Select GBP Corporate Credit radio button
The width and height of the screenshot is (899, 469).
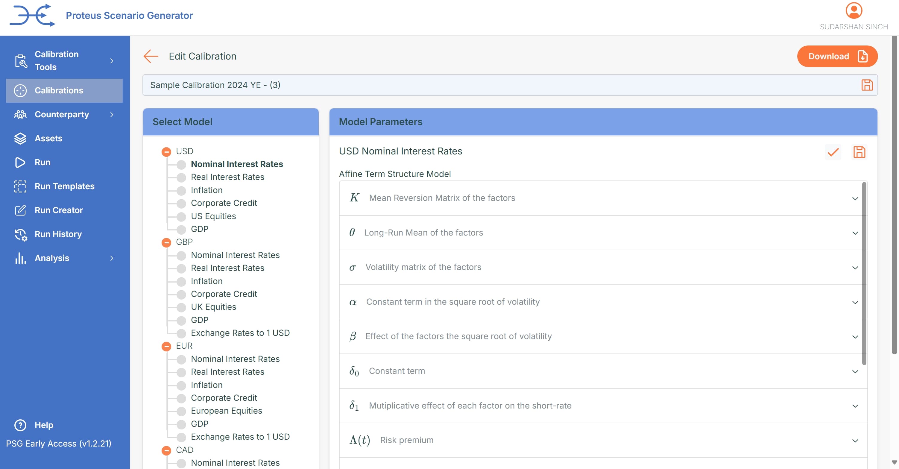[181, 294]
